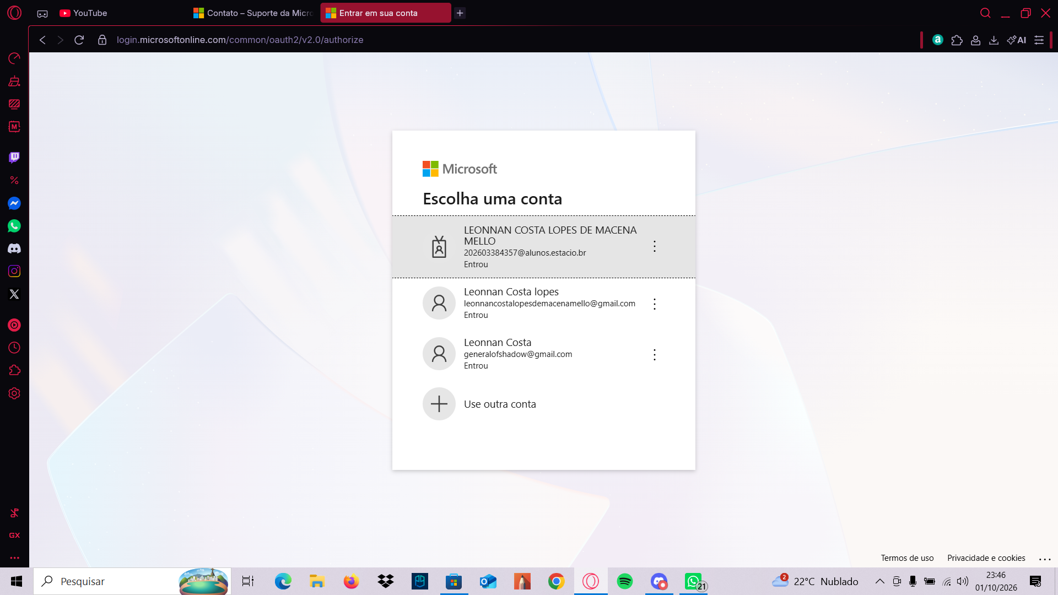The image size is (1058, 595).
Task: Open the GX Control speedometer icon
Action: coord(14,58)
